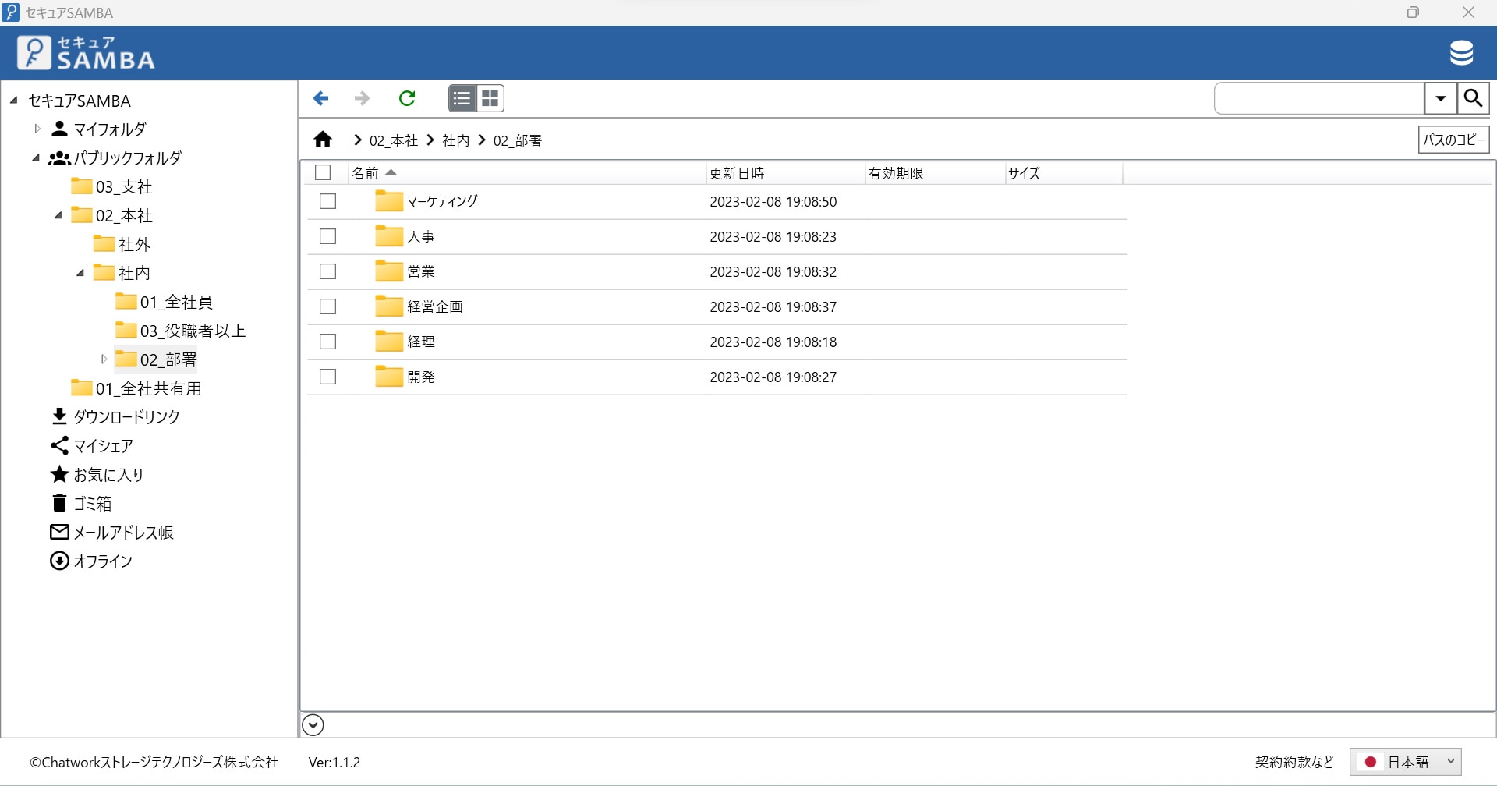Screen dimensions: 1497x786
Task: Click the 経理 folder icon
Action: [388, 342]
